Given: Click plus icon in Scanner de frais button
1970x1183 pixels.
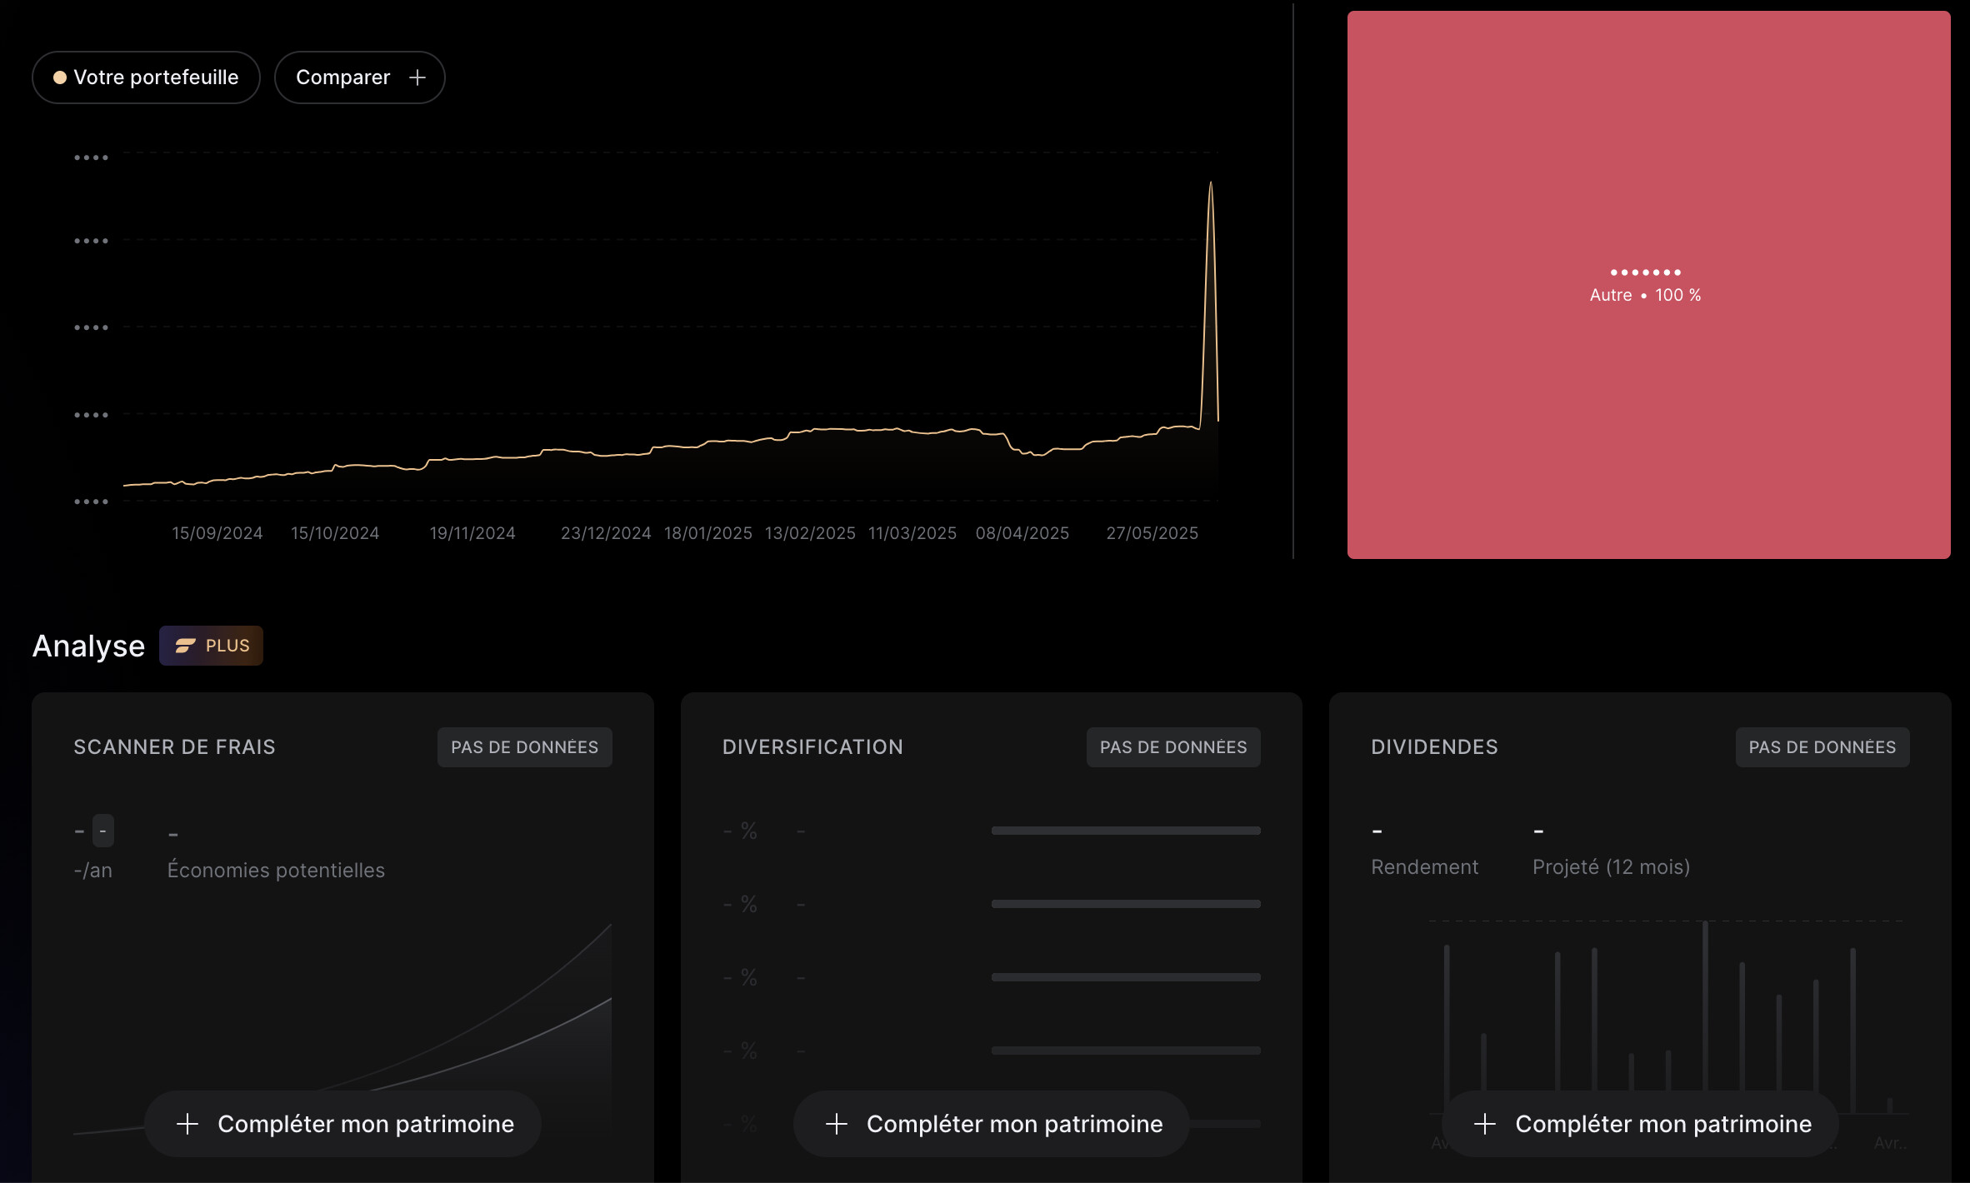Looking at the screenshot, I should [x=187, y=1124].
